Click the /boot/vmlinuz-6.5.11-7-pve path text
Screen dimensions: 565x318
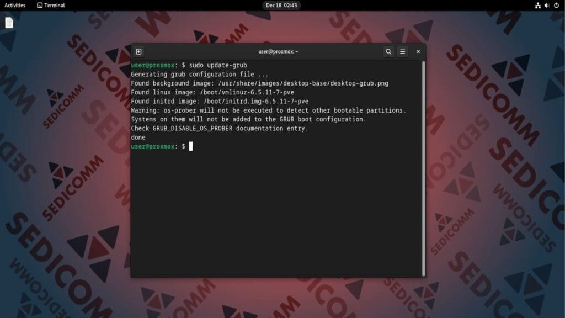pos(249,92)
